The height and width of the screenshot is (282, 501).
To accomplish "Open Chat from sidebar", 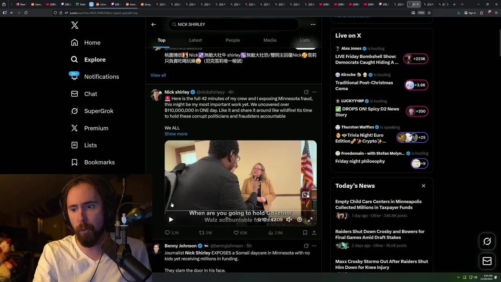I will (x=84, y=94).
